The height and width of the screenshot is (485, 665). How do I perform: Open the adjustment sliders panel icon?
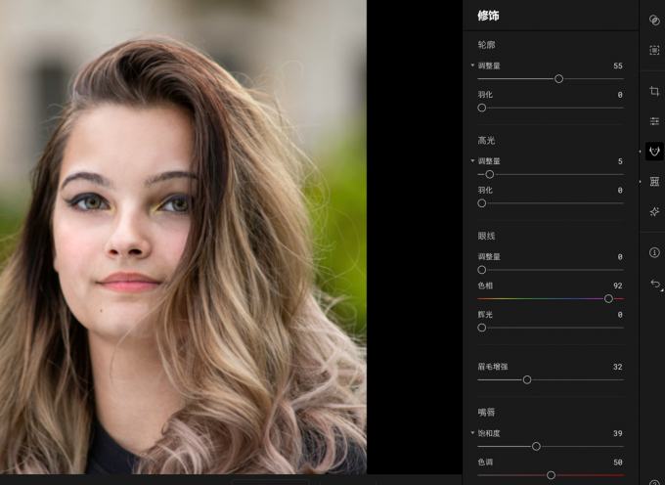654,121
